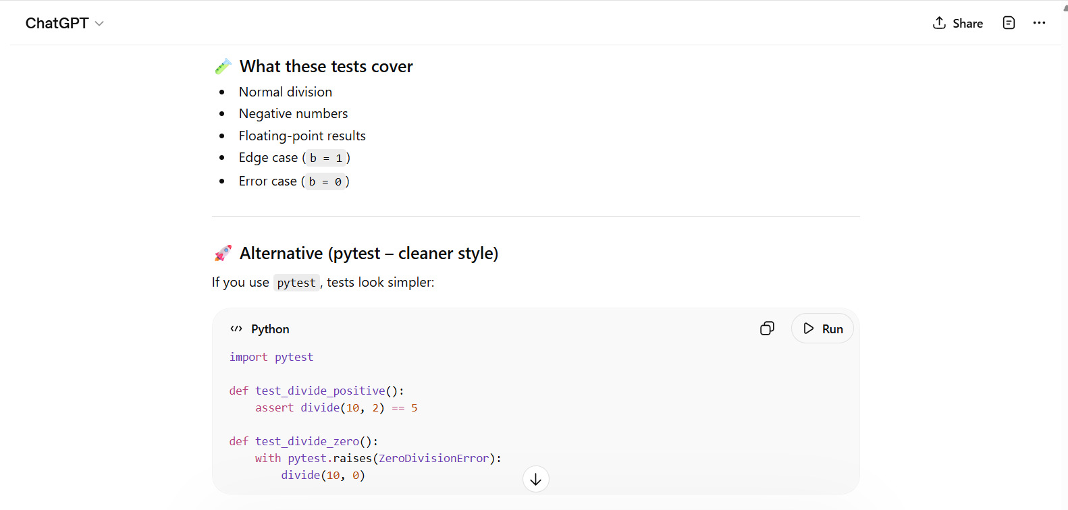The image size is (1068, 510).
Task: Copy the Python code block contents
Action: 767,329
